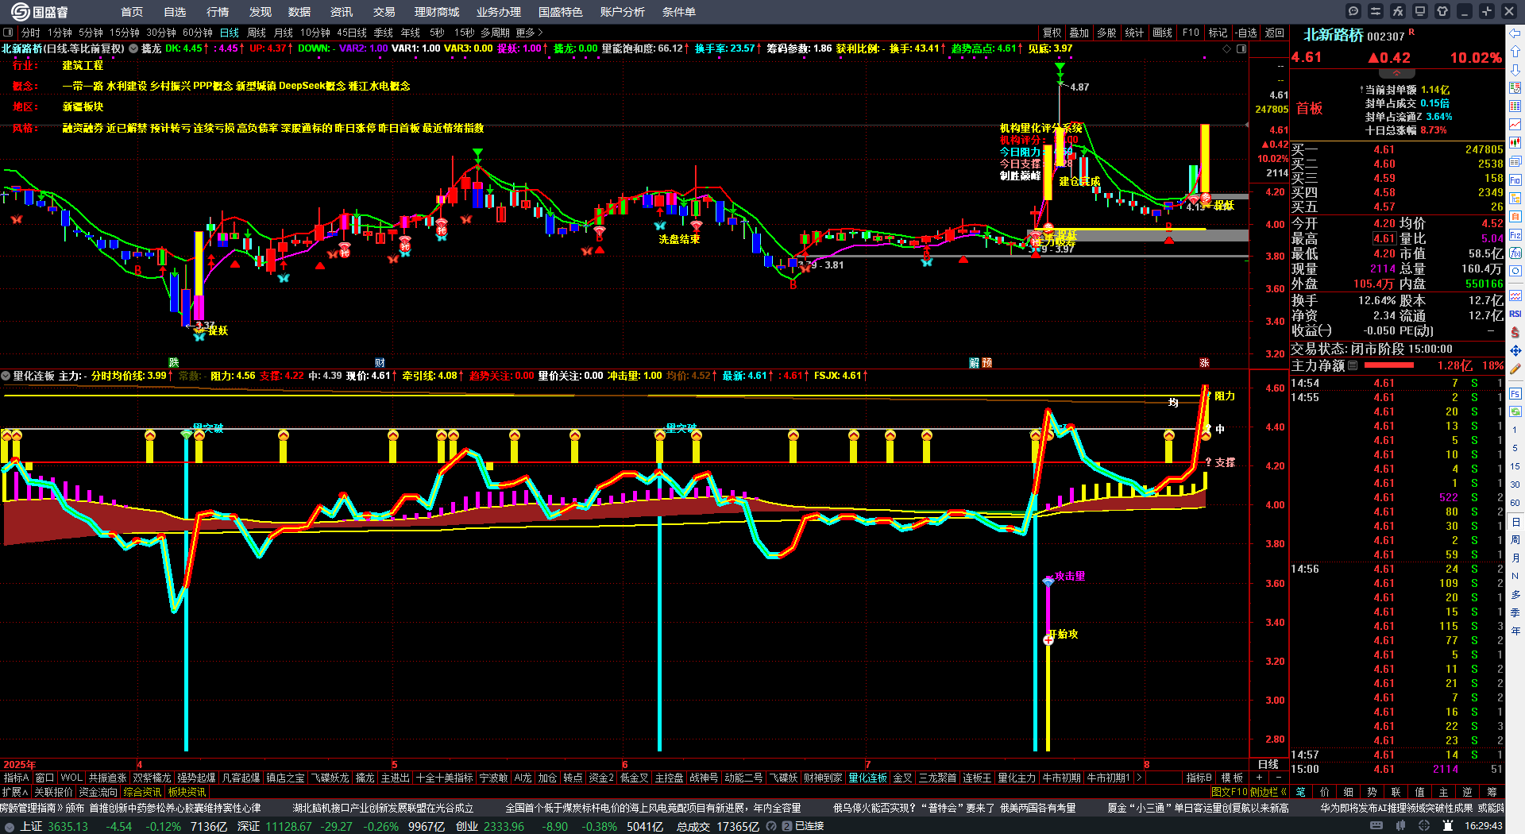Toggle the 筹 chip distribution tab
1525x834 pixels.
(x=1492, y=791)
